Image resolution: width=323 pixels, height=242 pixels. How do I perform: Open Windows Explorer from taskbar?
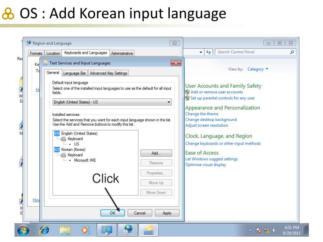[65, 230]
